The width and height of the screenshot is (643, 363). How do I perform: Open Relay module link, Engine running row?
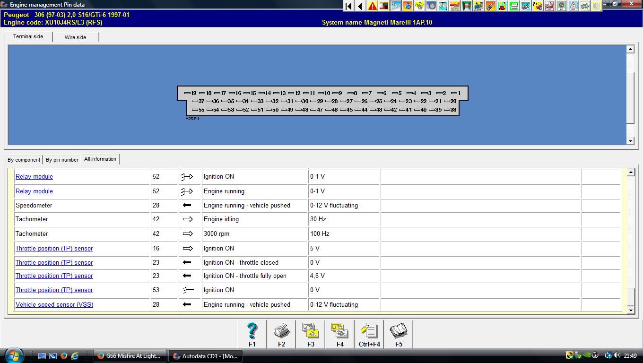coord(34,191)
